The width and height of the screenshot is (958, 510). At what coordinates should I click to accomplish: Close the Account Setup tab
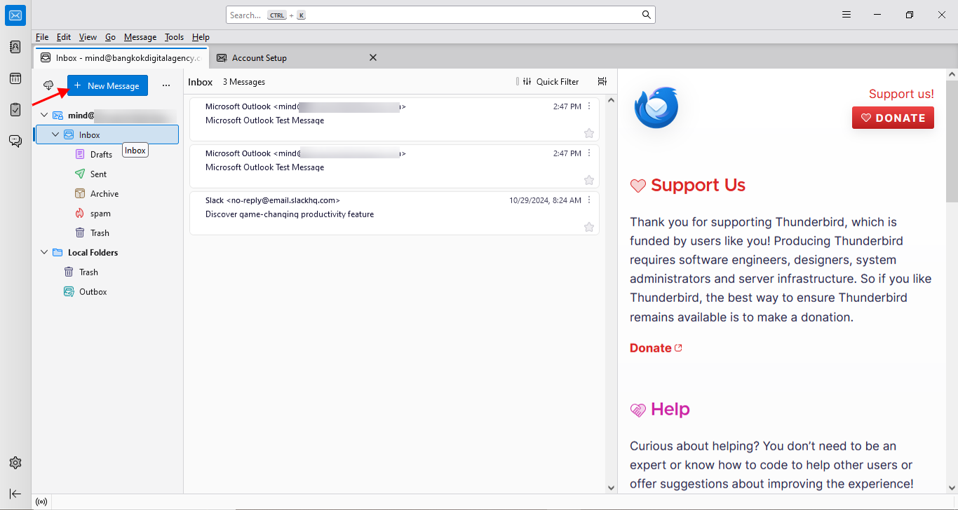(x=373, y=57)
